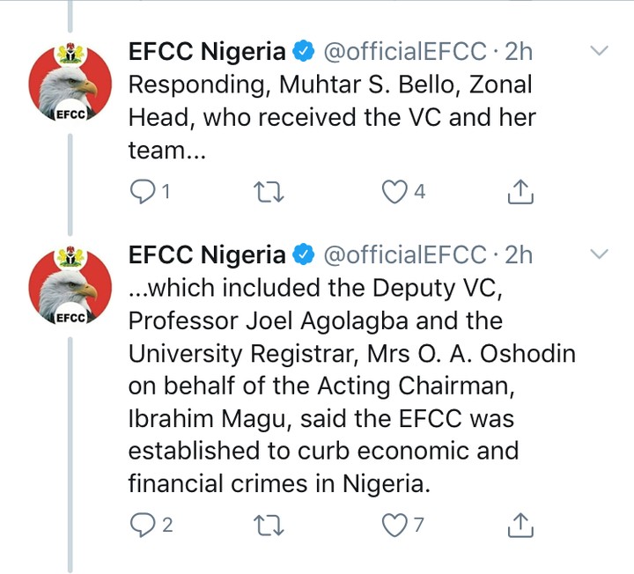
Task: Expand the second tweet's options chevron
Action: coord(599,254)
